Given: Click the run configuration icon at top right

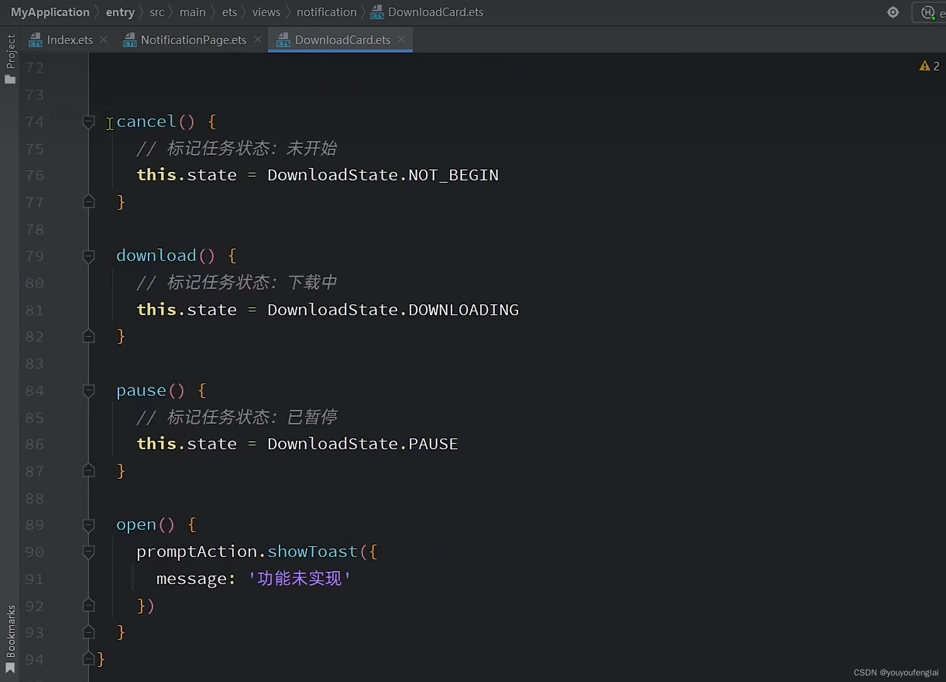Looking at the screenshot, I should point(928,12).
